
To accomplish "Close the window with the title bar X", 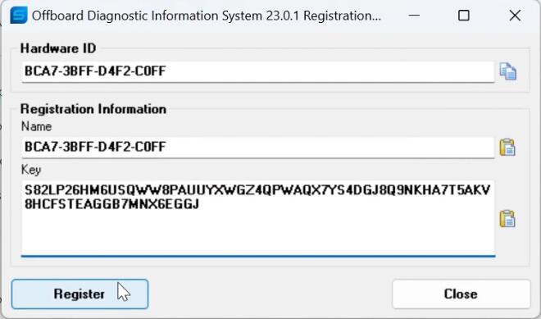I will (x=515, y=16).
